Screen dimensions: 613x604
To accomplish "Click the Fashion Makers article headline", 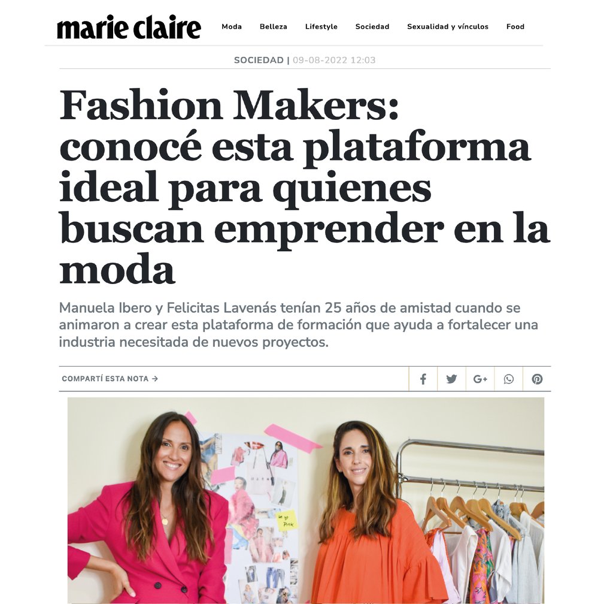I will point(305,186).
